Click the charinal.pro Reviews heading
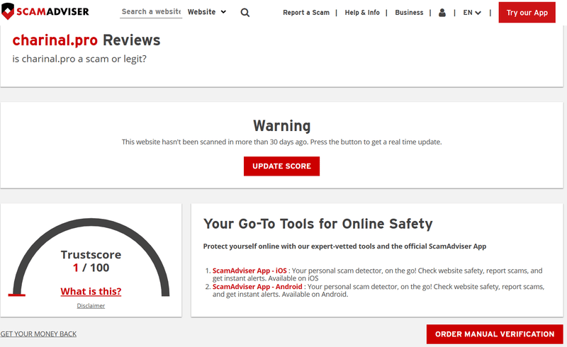This screenshot has width=567, height=347. point(86,40)
